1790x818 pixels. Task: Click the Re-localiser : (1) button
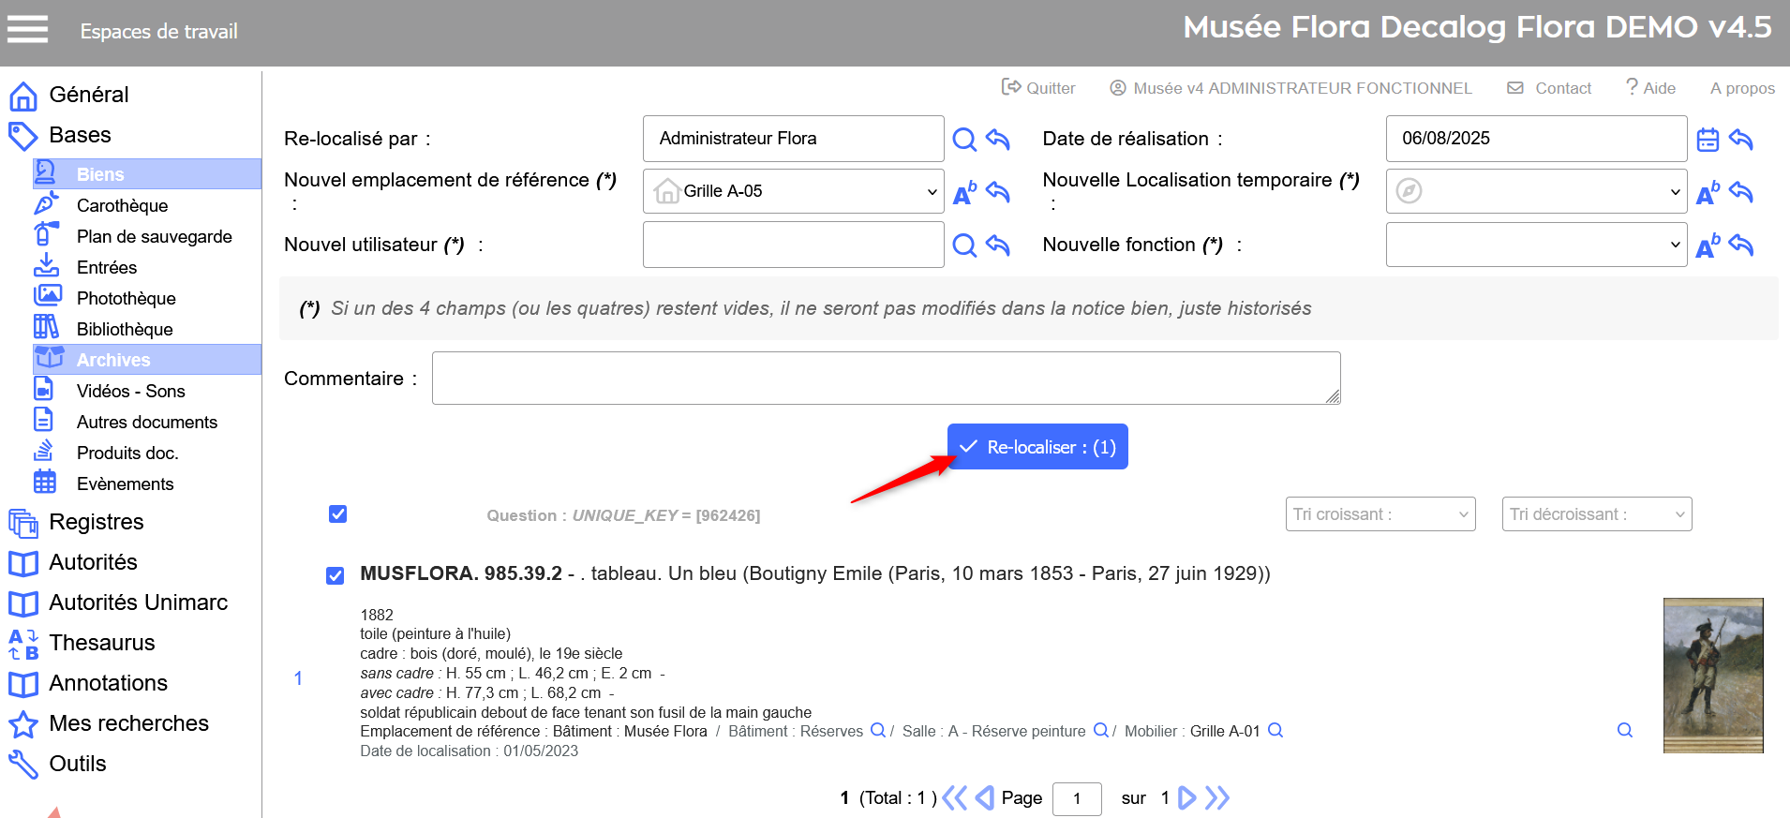[1037, 447]
